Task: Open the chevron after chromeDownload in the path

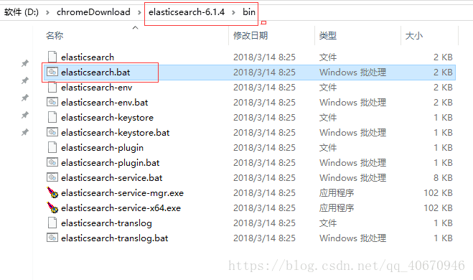Action: 139,12
